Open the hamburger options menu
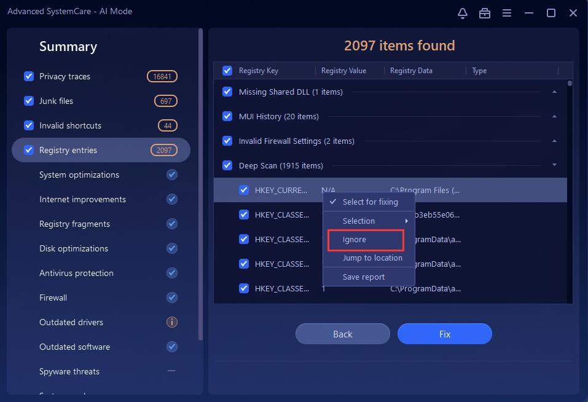The width and height of the screenshot is (588, 402). coord(507,13)
